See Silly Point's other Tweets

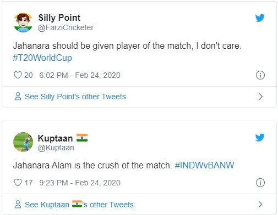75,97
